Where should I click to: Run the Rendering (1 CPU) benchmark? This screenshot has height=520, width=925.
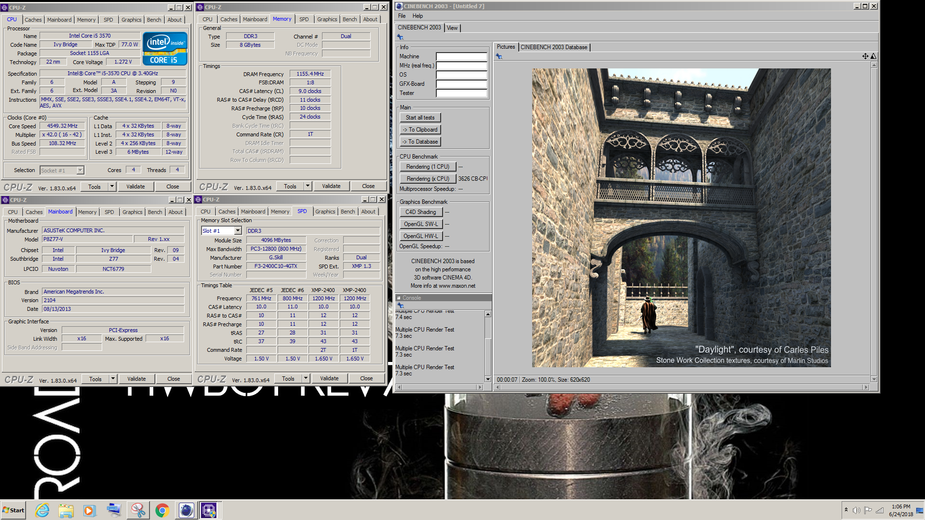428,167
